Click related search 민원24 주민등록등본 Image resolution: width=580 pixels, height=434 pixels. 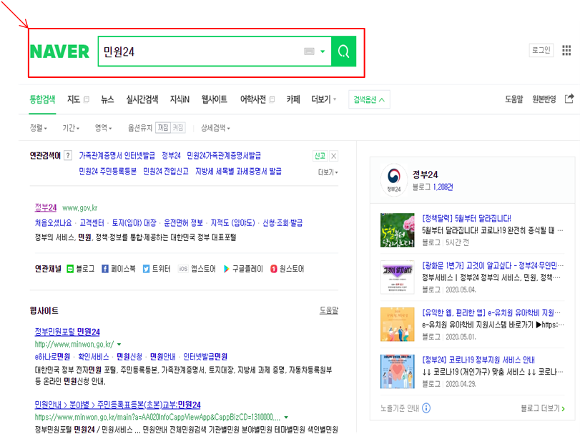[x=108, y=171]
